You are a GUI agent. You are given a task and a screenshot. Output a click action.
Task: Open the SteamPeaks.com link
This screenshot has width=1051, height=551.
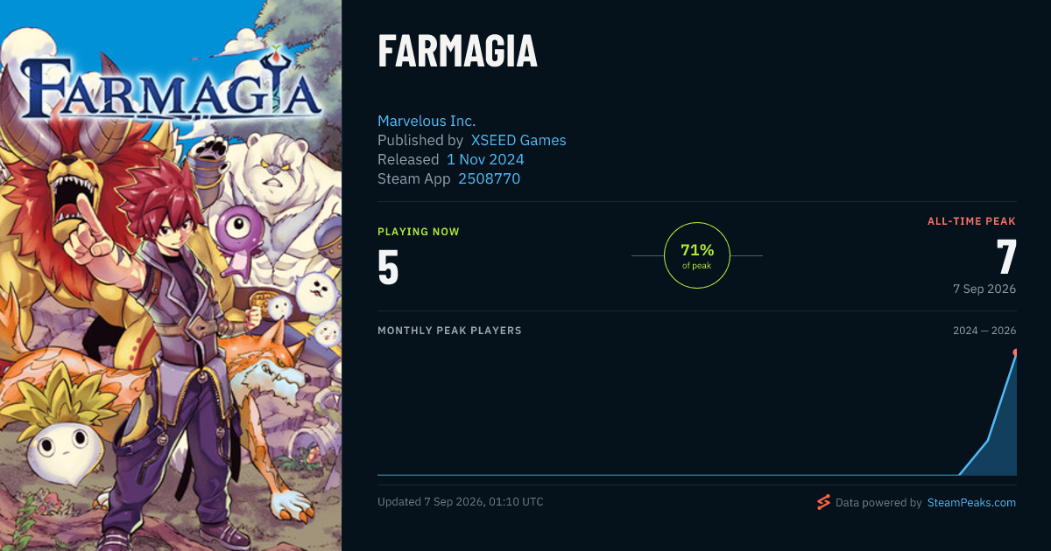971,503
